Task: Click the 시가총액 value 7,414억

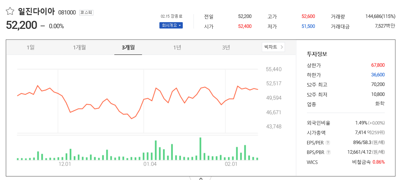Action: pyautogui.click(x=363, y=133)
